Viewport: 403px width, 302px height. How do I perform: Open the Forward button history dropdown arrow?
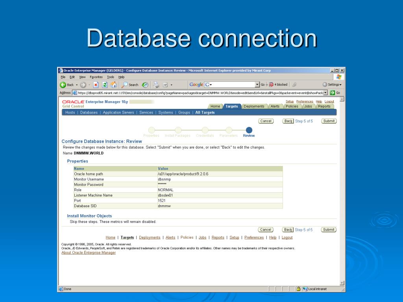(x=89, y=85)
